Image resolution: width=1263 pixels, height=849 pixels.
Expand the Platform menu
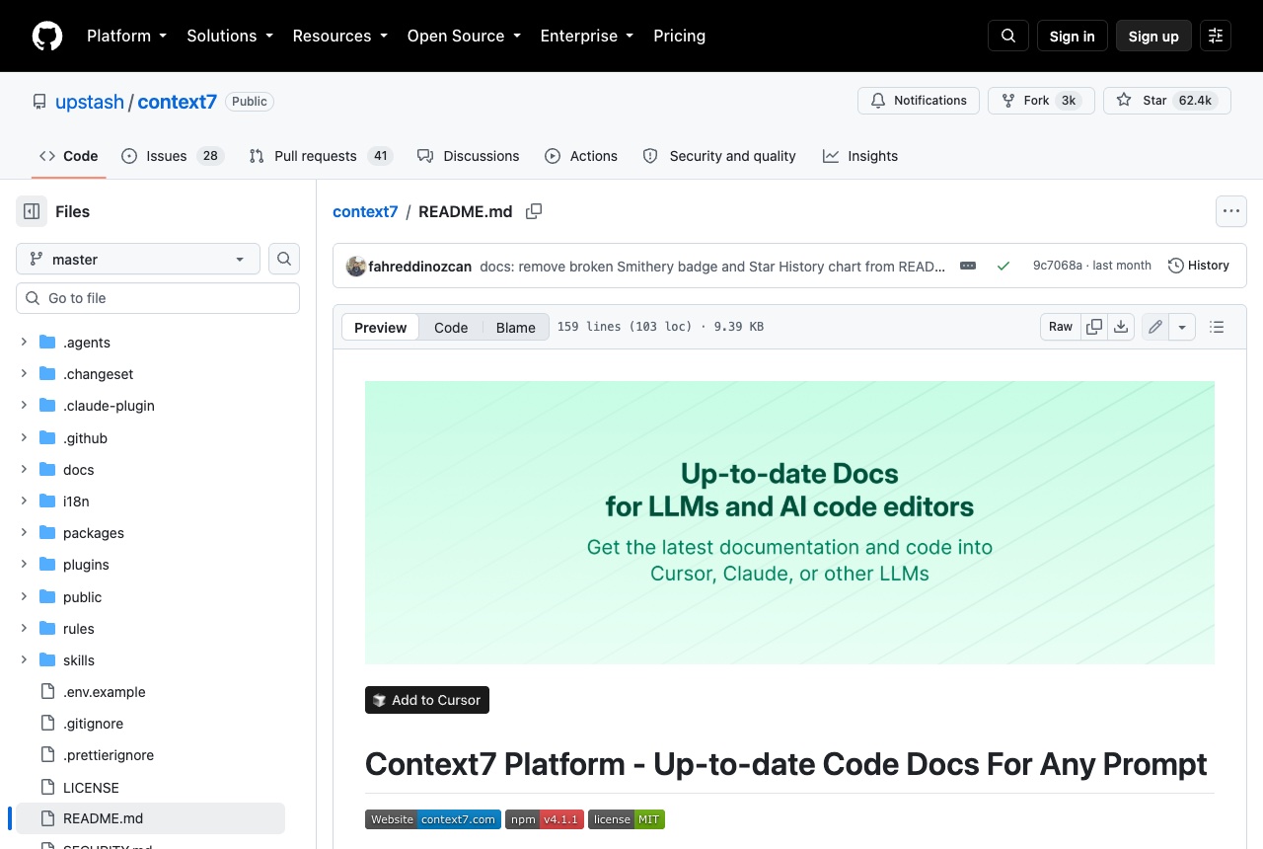coord(127,36)
